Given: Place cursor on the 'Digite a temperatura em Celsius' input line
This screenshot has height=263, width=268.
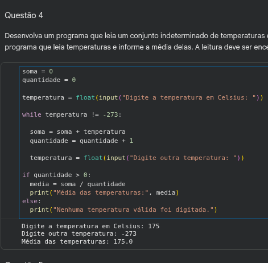Looking at the screenshot, I should (143, 97).
